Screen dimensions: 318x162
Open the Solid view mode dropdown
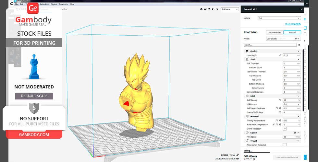point(229,9)
